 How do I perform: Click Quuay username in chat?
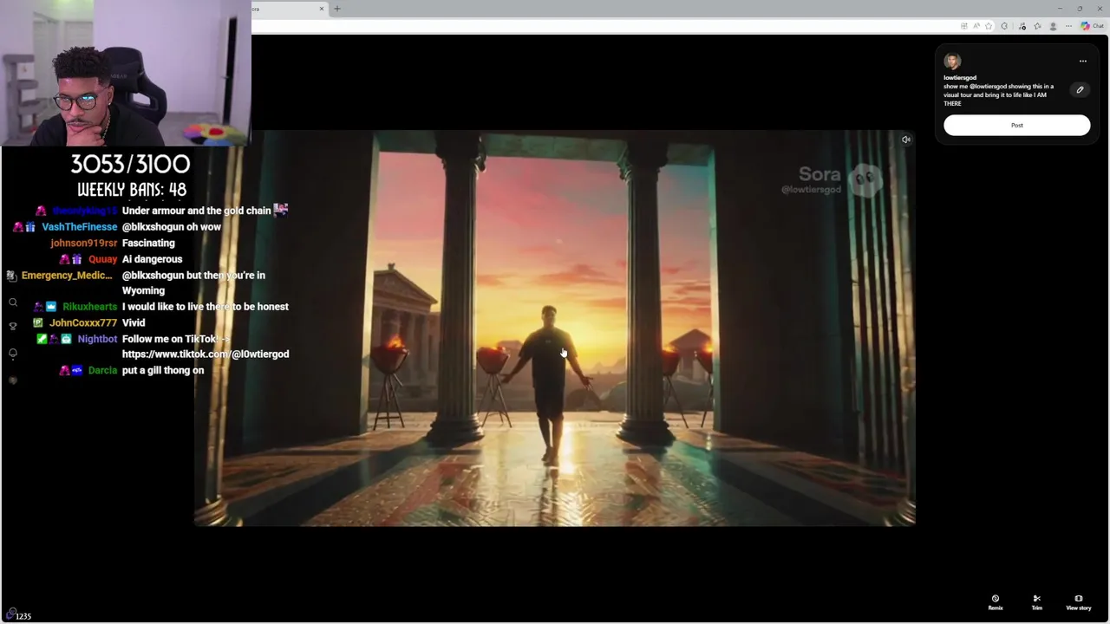pos(102,259)
